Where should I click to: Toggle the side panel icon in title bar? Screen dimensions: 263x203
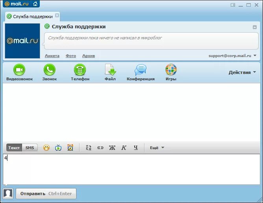[233, 5]
